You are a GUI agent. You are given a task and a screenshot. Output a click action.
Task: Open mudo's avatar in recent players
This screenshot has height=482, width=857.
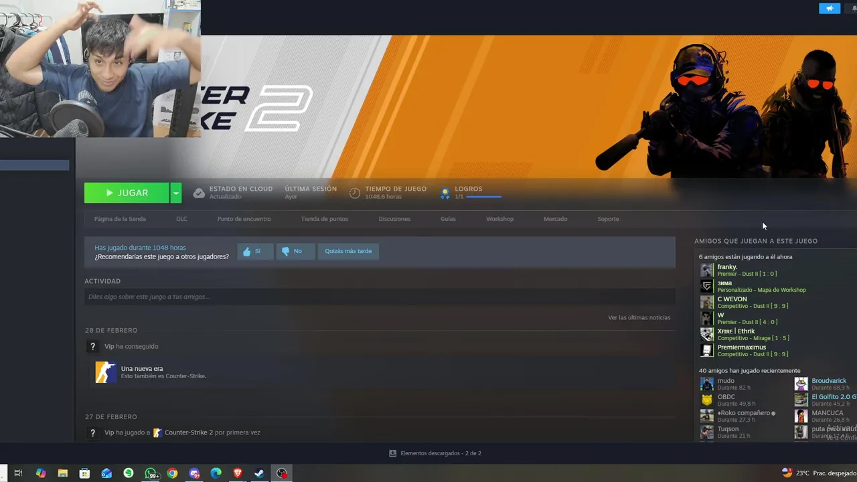[x=707, y=384]
